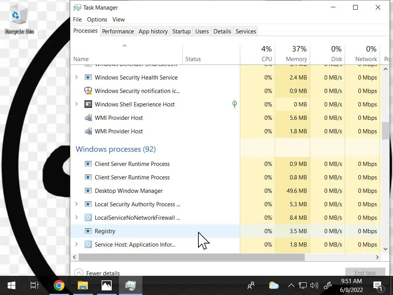Click the volume speaker tray icon
The width and height of the screenshot is (393, 295).
click(x=314, y=285)
